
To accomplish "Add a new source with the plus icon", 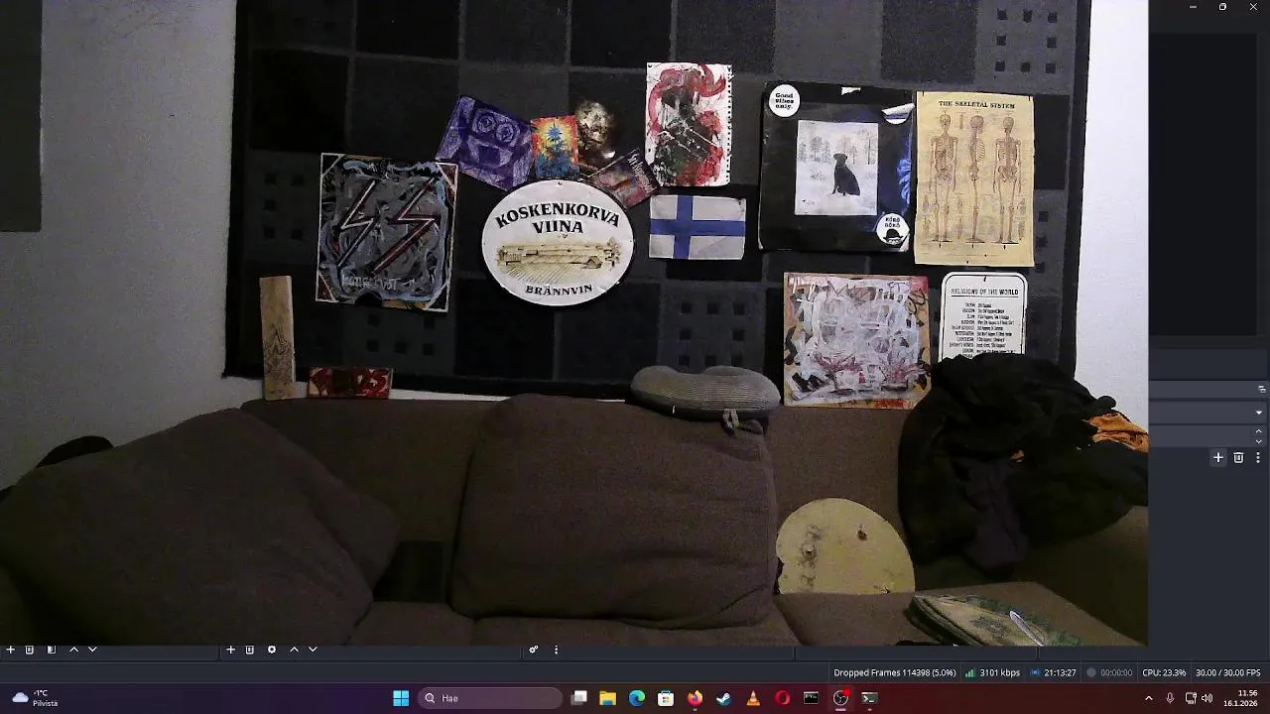I will click(x=230, y=650).
